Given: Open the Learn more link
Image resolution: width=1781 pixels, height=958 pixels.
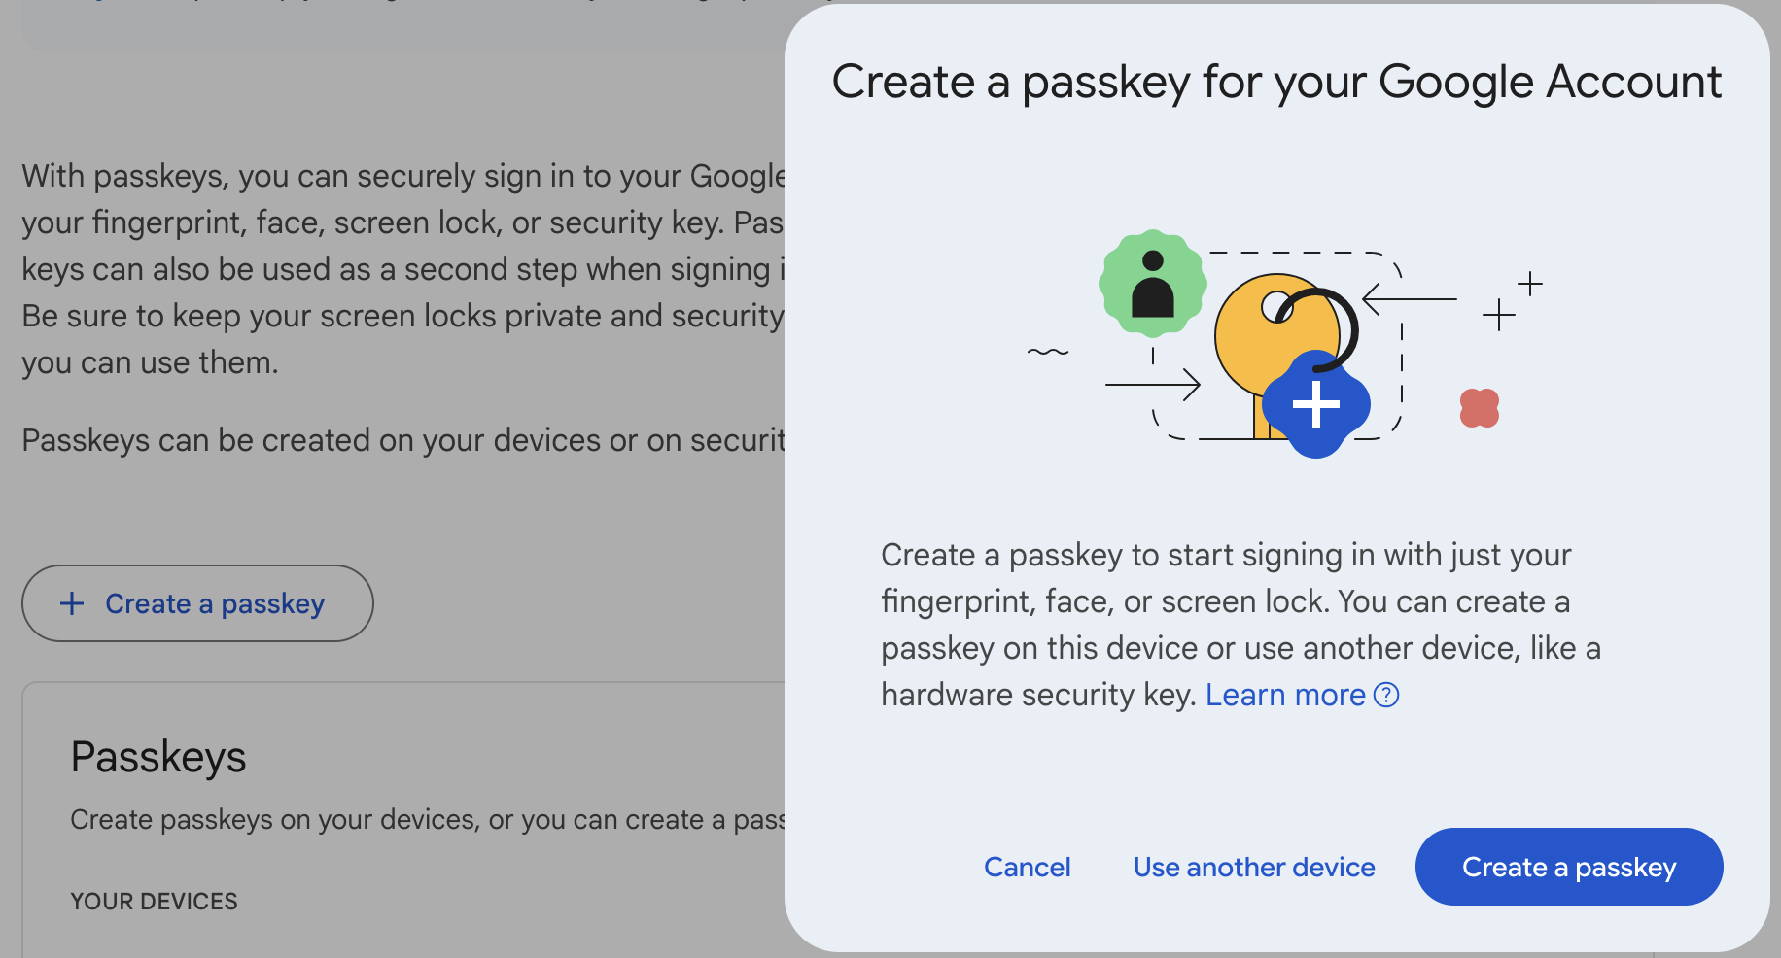Looking at the screenshot, I should (1286, 695).
